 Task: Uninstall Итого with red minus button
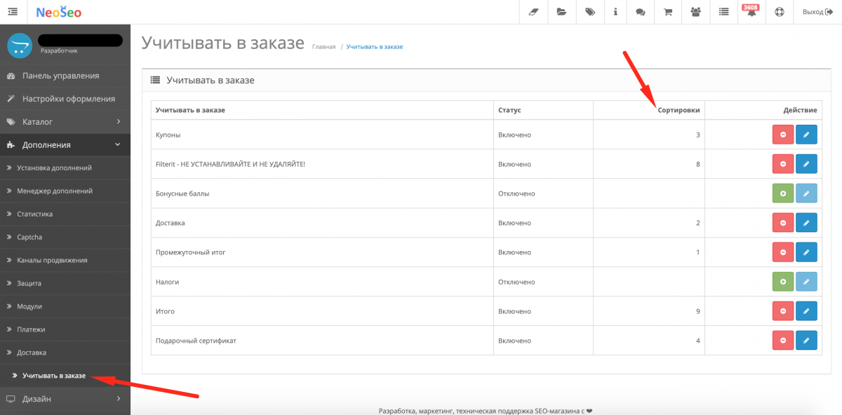click(782, 311)
